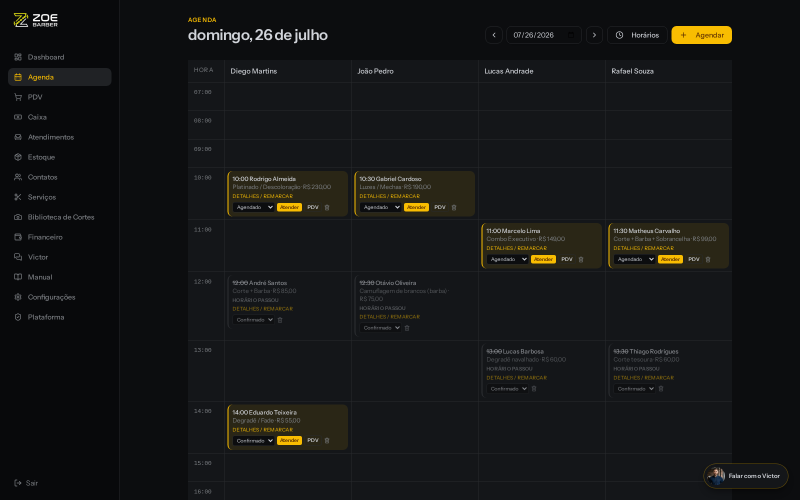Delete Rodrigo Almeida's appointment

tap(327, 207)
